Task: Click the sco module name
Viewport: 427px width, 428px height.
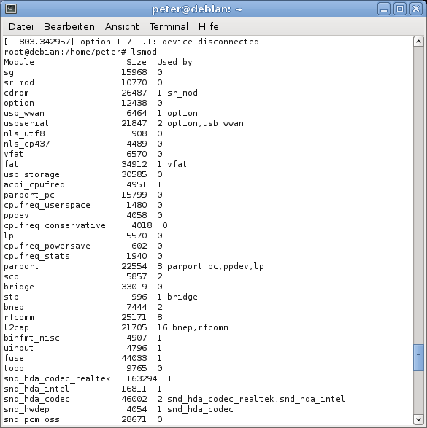Action: click(x=11, y=276)
